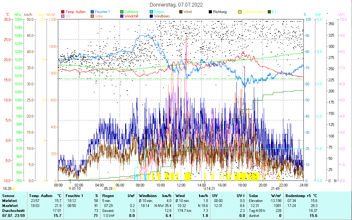Click the 'Tag:4:09 h' sunshine duration

pyautogui.click(x=257, y=211)
